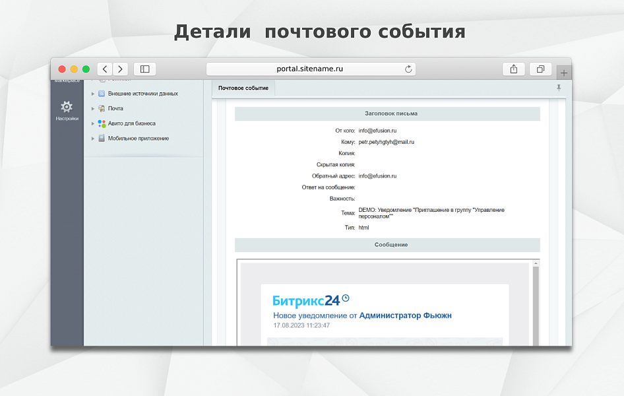Click the Администратор Фьюжн link
The width and height of the screenshot is (624, 396).
click(x=405, y=315)
